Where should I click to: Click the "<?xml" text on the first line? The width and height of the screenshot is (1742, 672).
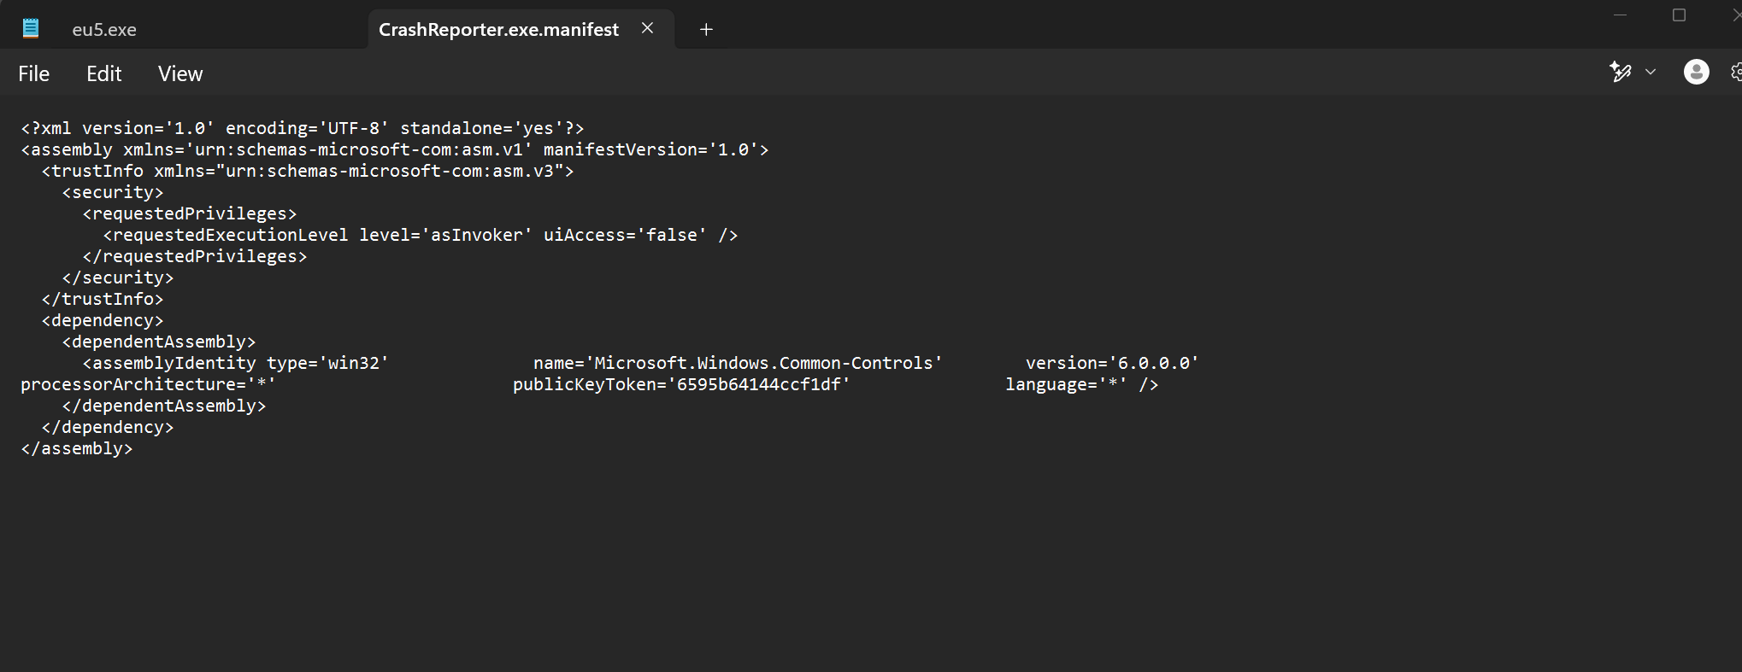(46, 128)
